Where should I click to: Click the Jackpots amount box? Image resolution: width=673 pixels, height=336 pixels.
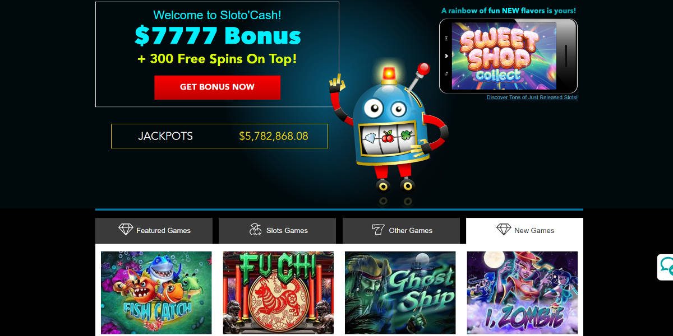[x=219, y=136]
